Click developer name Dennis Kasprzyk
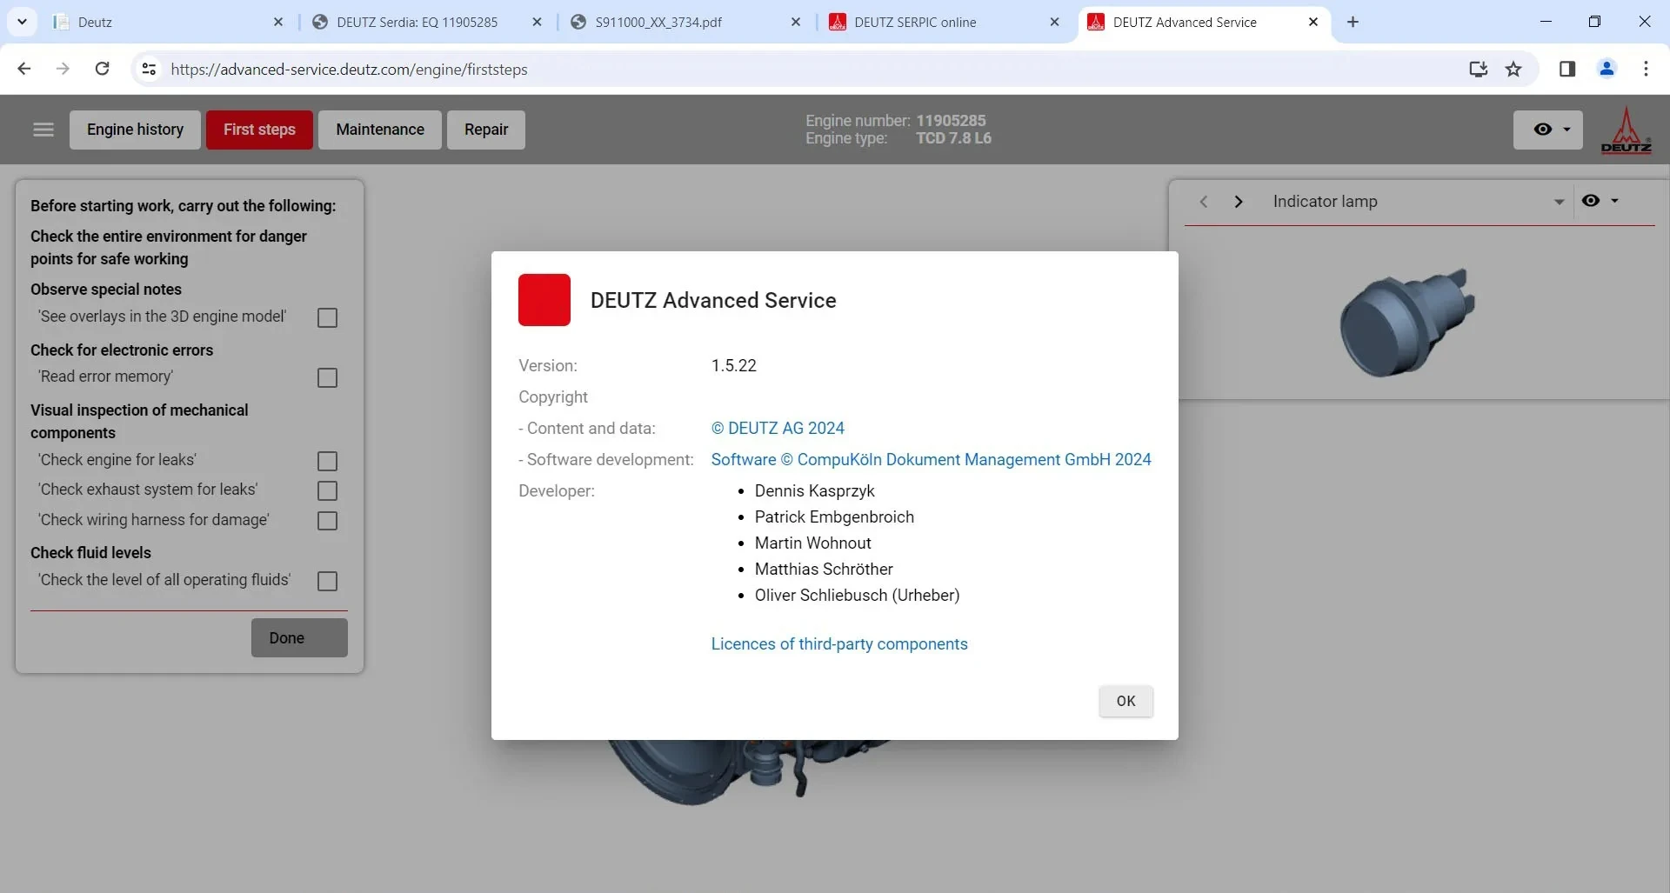Viewport: 1670px width, 893px height. point(814,490)
